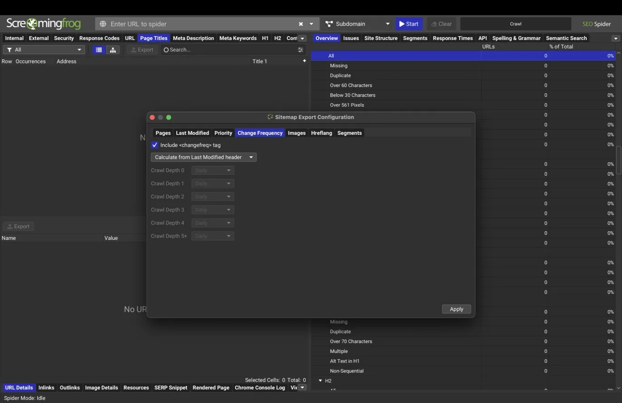Open the Security tab
622x403 pixels.
(x=64, y=38)
